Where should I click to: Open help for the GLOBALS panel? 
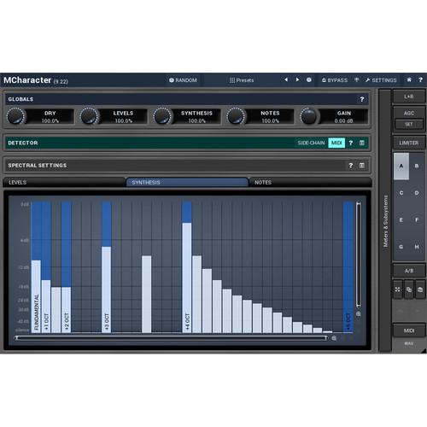[x=362, y=99]
